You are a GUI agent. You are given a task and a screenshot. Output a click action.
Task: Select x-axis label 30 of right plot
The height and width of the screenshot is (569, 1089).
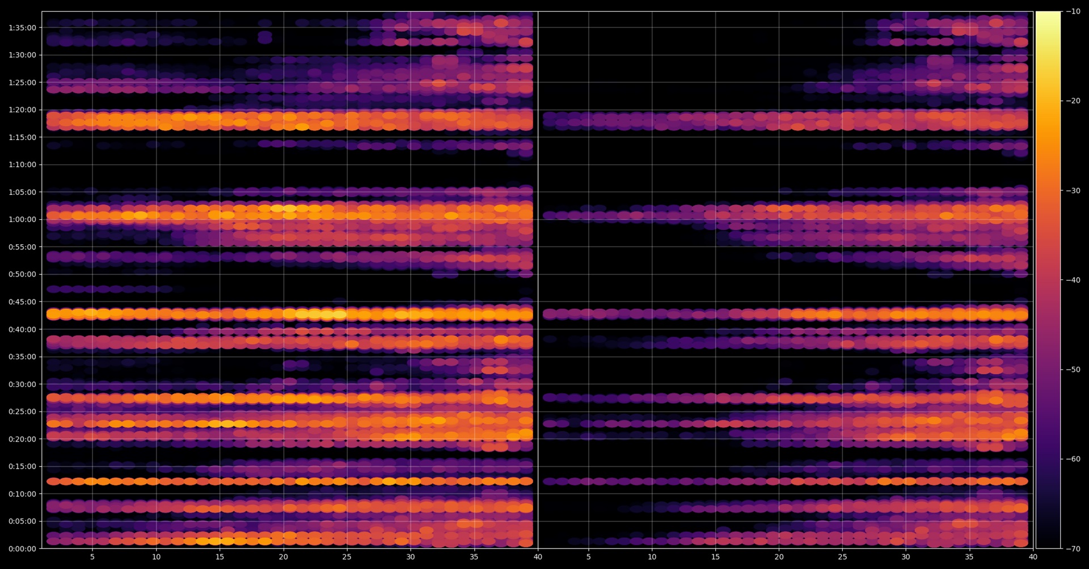(x=906, y=557)
